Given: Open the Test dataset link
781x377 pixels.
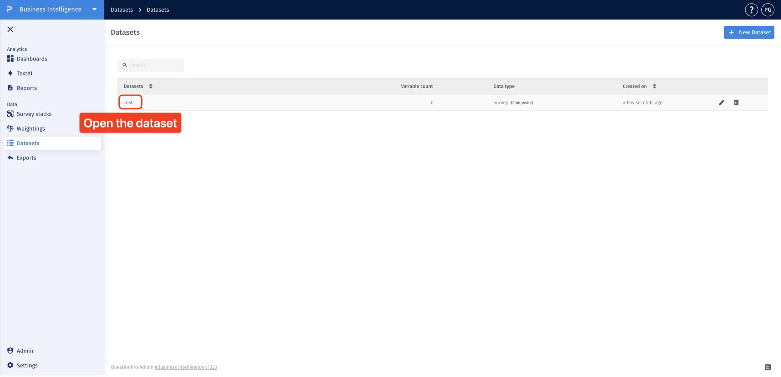Looking at the screenshot, I should pyautogui.click(x=128, y=102).
